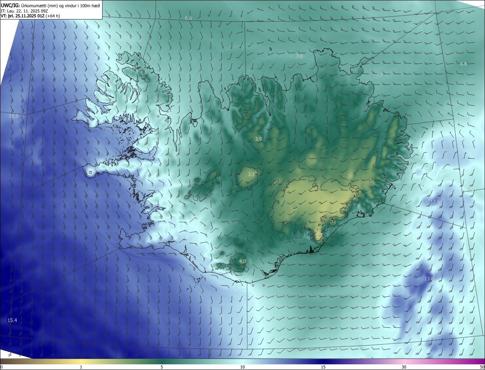
Task: Click the 7.7 value label
Action: pyautogui.click(x=380, y=75)
